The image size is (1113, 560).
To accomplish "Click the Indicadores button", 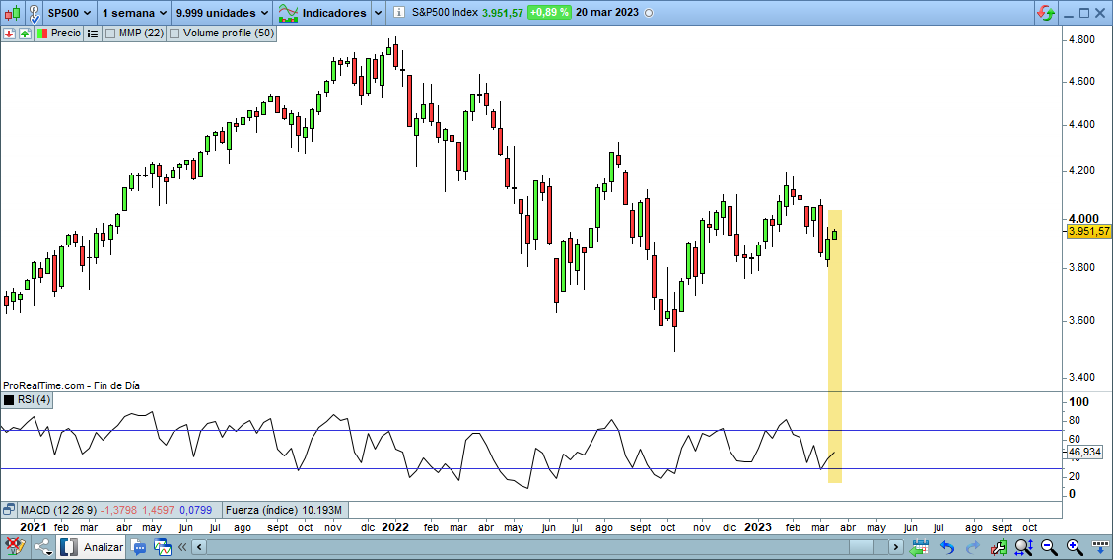I will point(322,12).
